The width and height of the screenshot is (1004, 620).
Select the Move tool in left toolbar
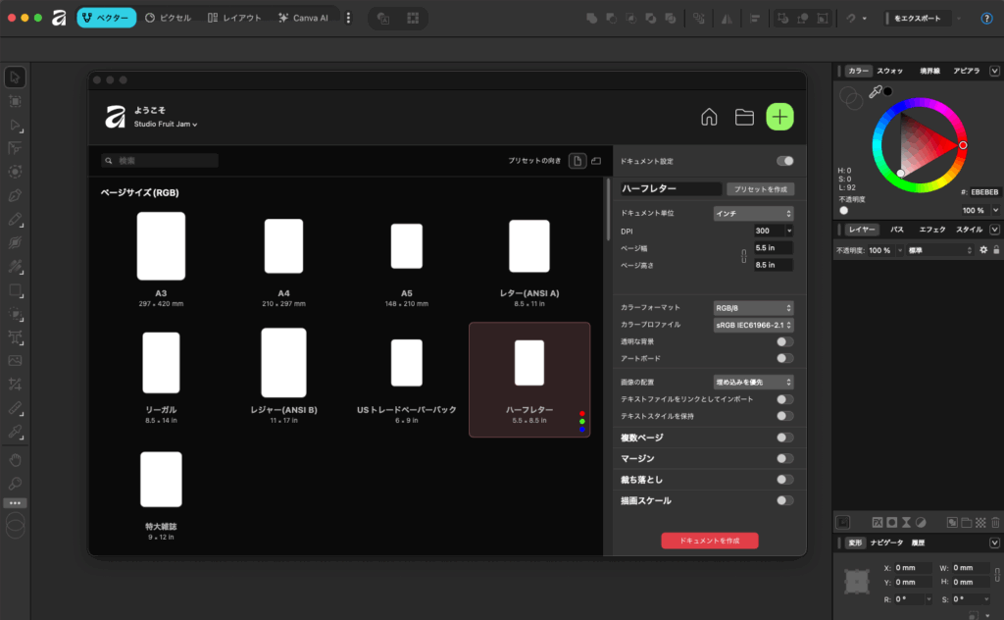[x=15, y=77]
